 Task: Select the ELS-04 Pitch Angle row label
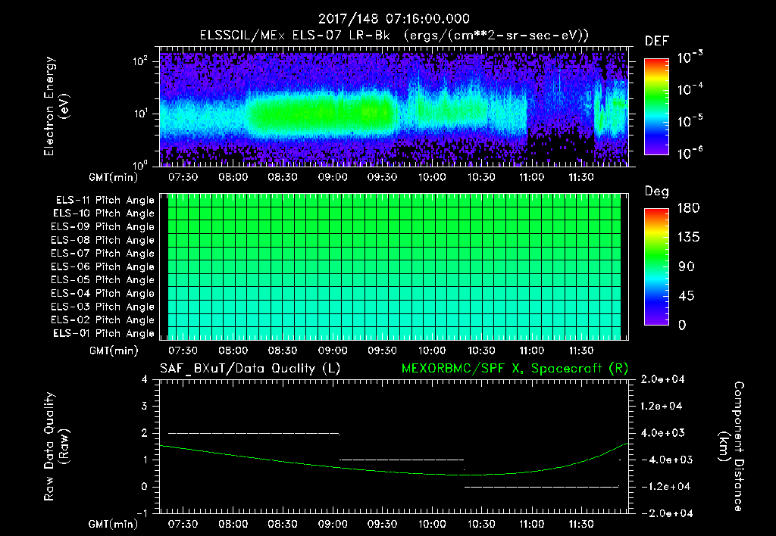tap(102, 293)
